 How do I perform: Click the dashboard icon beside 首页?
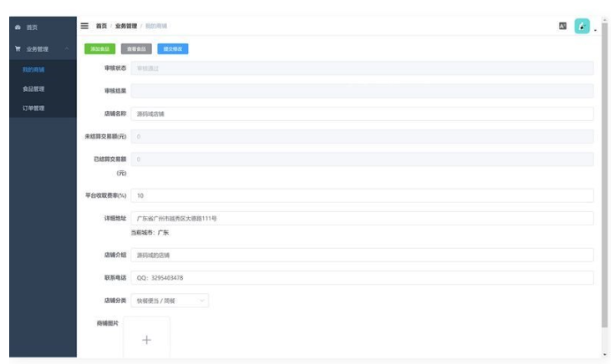click(x=18, y=28)
